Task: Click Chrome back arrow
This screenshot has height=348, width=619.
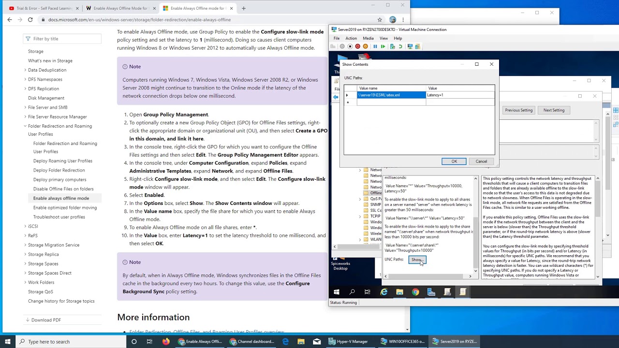Action: [10, 20]
